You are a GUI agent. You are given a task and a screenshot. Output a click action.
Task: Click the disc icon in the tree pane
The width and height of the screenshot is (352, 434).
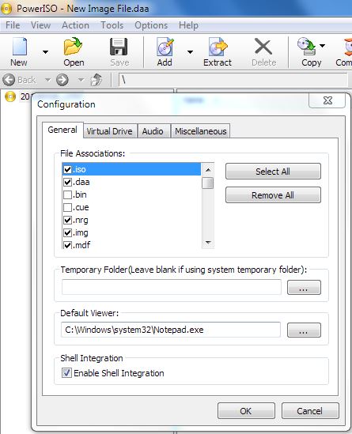coord(10,96)
